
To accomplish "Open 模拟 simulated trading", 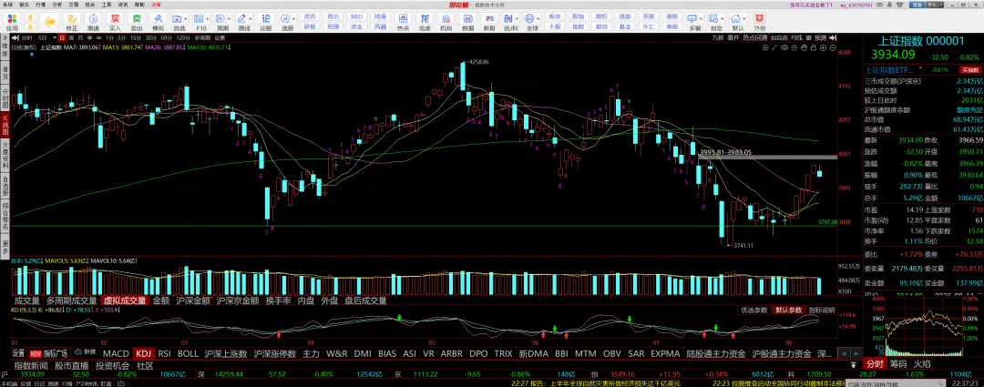I will [x=158, y=21].
